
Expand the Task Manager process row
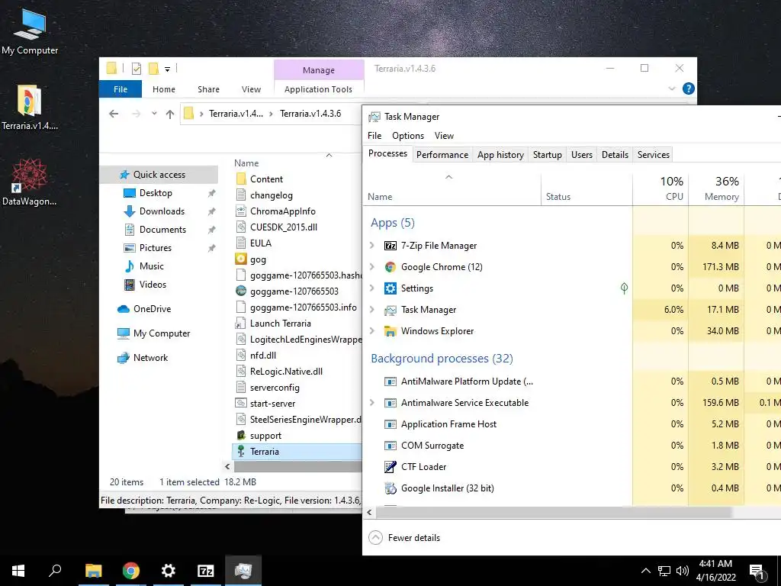pyautogui.click(x=371, y=310)
